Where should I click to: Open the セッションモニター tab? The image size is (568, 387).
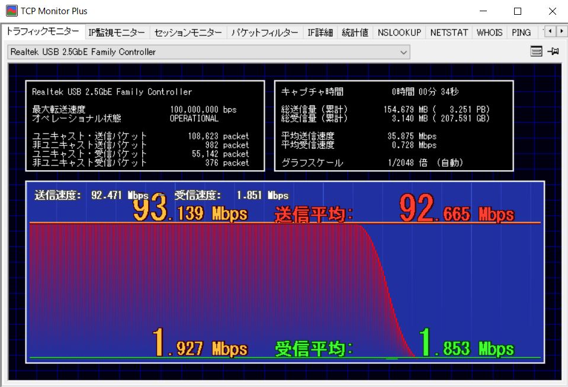(x=188, y=32)
